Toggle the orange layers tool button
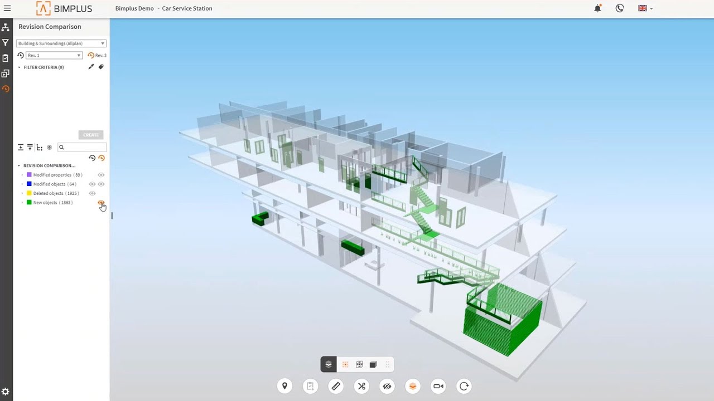Screen dimensions: 714x401 pos(413,386)
